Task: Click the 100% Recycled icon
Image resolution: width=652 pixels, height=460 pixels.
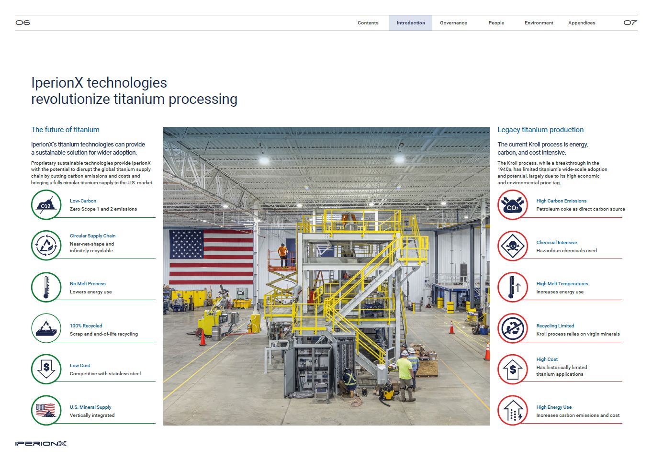Action: [x=46, y=329]
